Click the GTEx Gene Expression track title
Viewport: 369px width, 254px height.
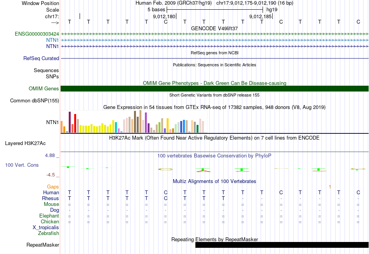214,107
